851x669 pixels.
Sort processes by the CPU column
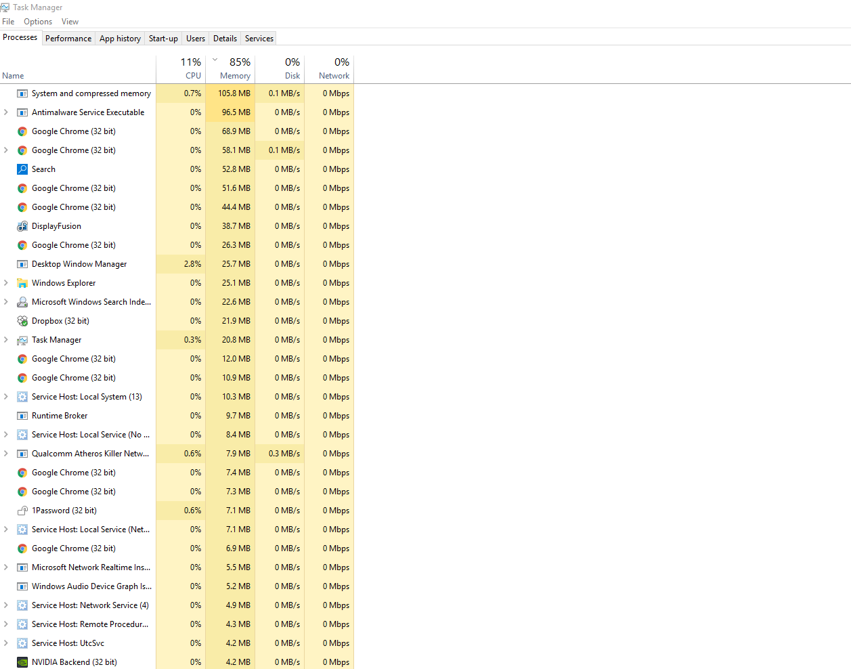181,69
